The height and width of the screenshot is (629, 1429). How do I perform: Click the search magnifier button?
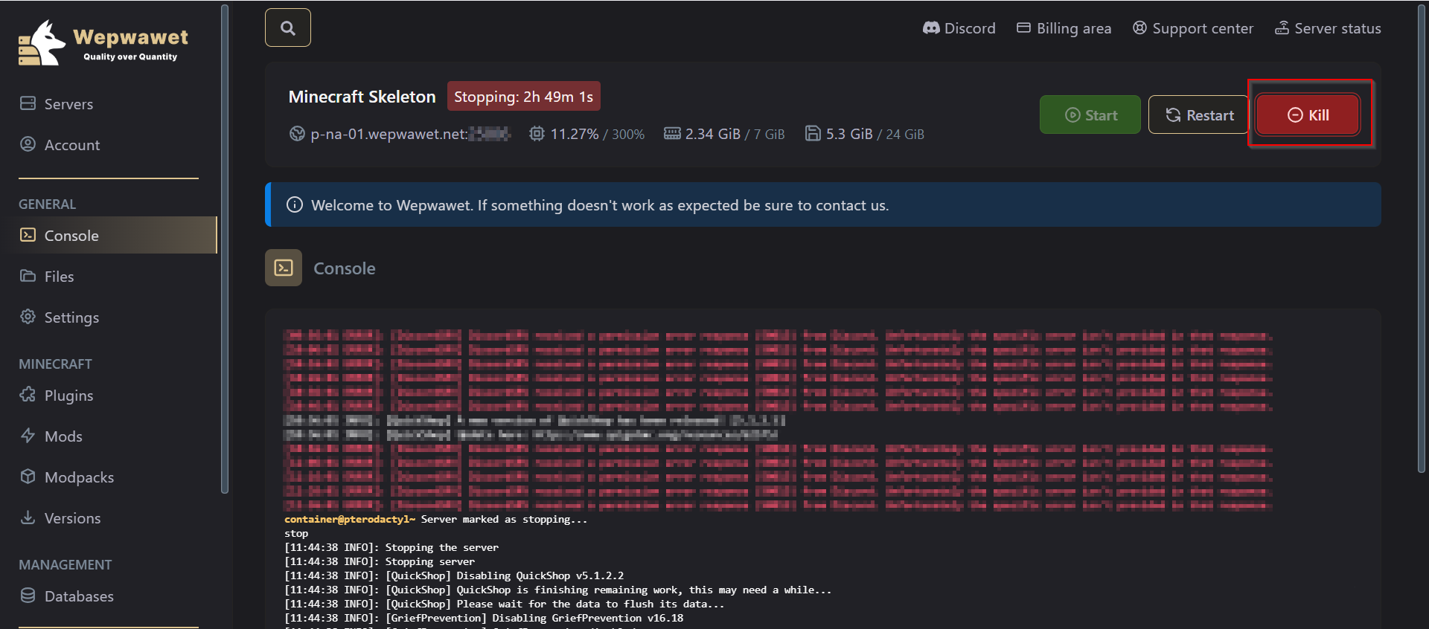click(x=288, y=28)
